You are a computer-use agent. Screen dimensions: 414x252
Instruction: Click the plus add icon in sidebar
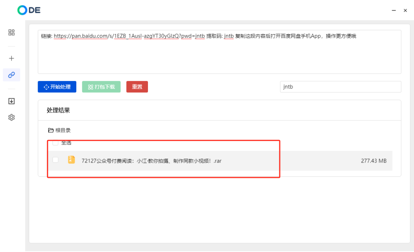11,58
